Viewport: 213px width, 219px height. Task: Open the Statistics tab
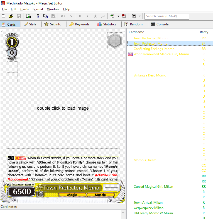(107, 24)
